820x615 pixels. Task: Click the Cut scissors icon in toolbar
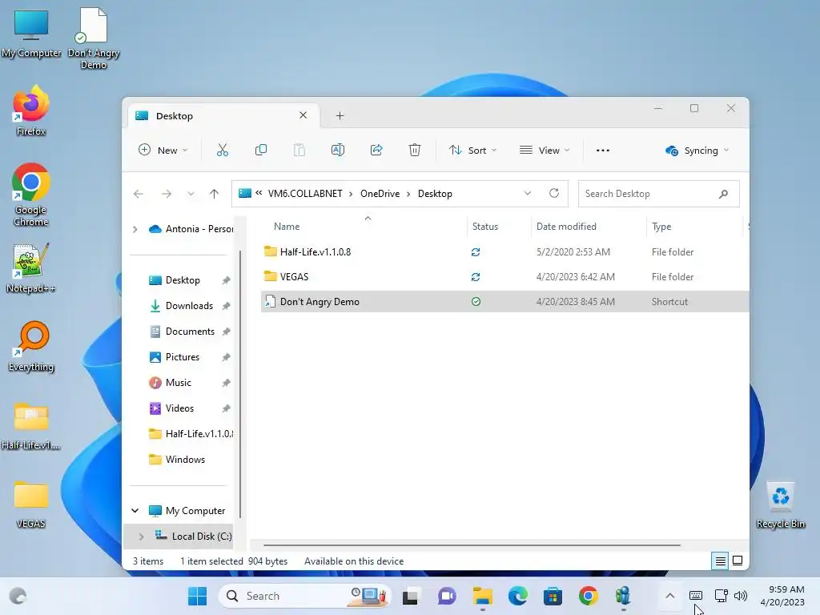[x=223, y=150]
